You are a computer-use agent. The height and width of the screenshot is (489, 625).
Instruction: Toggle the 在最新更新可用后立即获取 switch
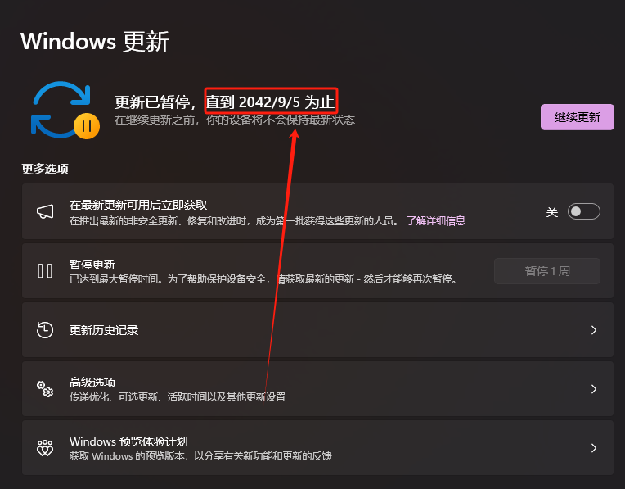pos(583,211)
